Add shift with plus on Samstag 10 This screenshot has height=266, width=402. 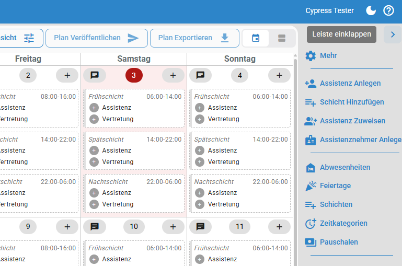[x=173, y=227]
